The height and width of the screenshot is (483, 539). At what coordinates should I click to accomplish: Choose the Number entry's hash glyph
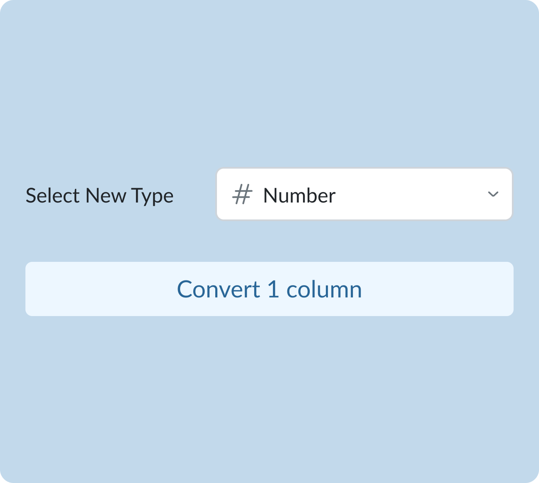[x=242, y=195]
